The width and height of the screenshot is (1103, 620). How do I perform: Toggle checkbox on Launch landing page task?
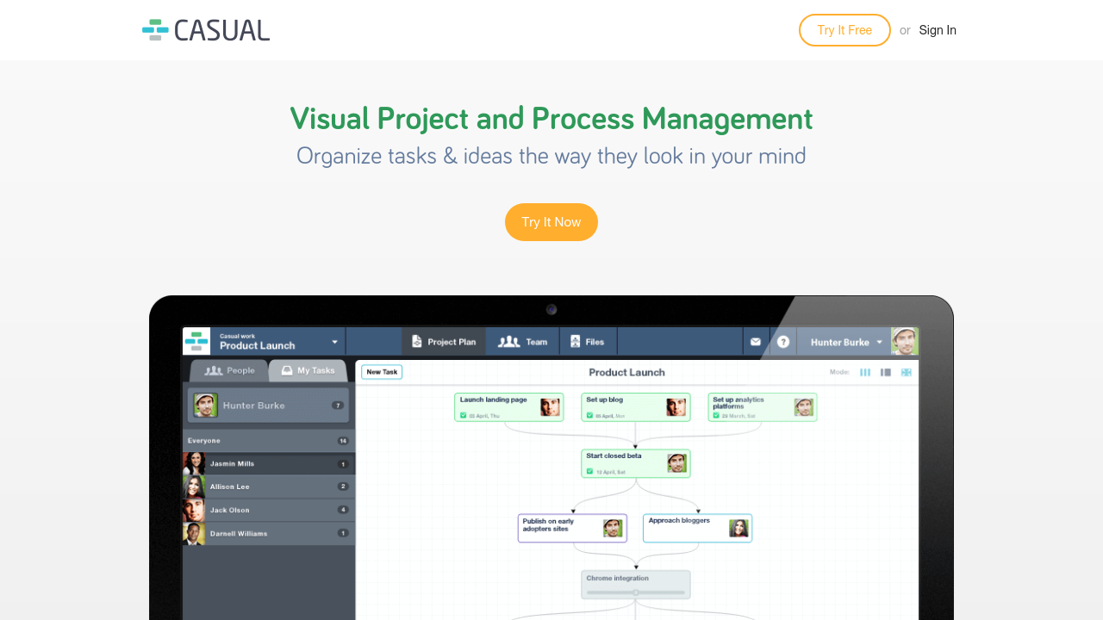[464, 415]
